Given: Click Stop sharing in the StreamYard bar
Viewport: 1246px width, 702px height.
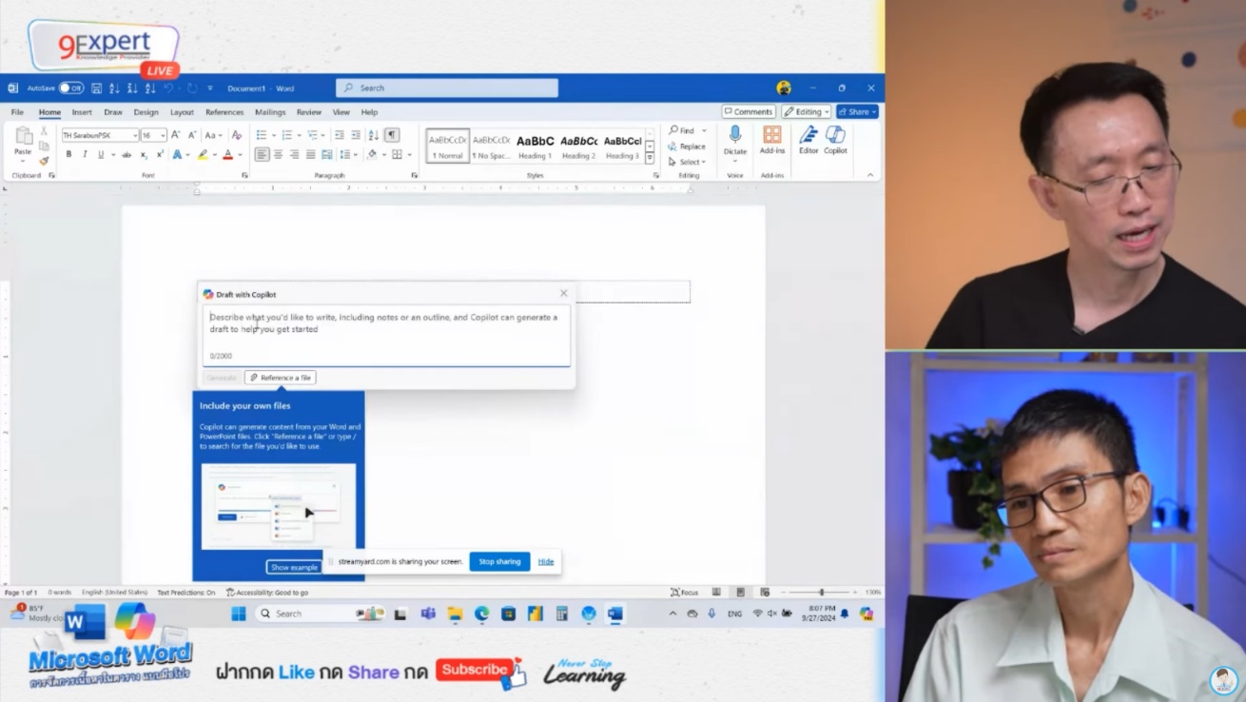Looking at the screenshot, I should [x=499, y=561].
